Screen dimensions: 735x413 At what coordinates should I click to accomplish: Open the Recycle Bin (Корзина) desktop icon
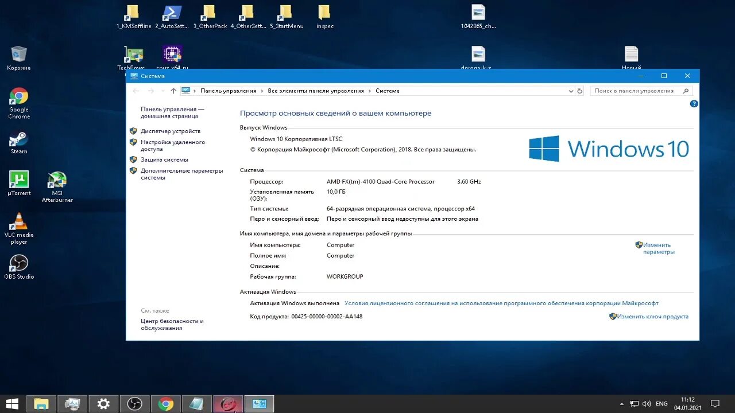19,59
